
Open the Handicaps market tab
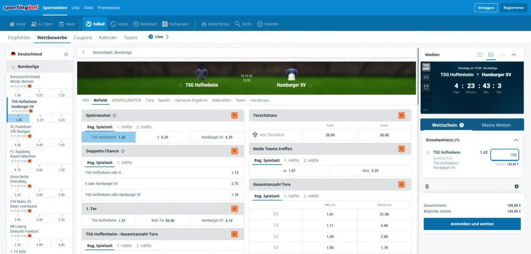click(x=260, y=100)
